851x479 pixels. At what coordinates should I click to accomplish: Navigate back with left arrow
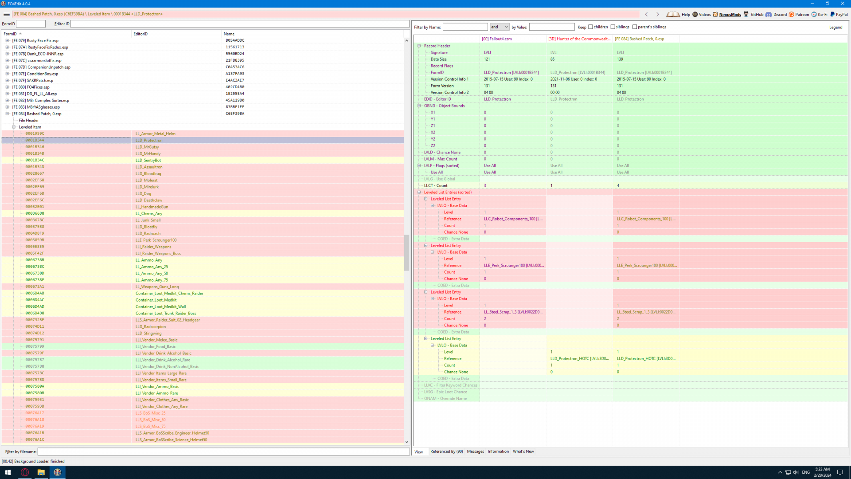[x=646, y=14]
